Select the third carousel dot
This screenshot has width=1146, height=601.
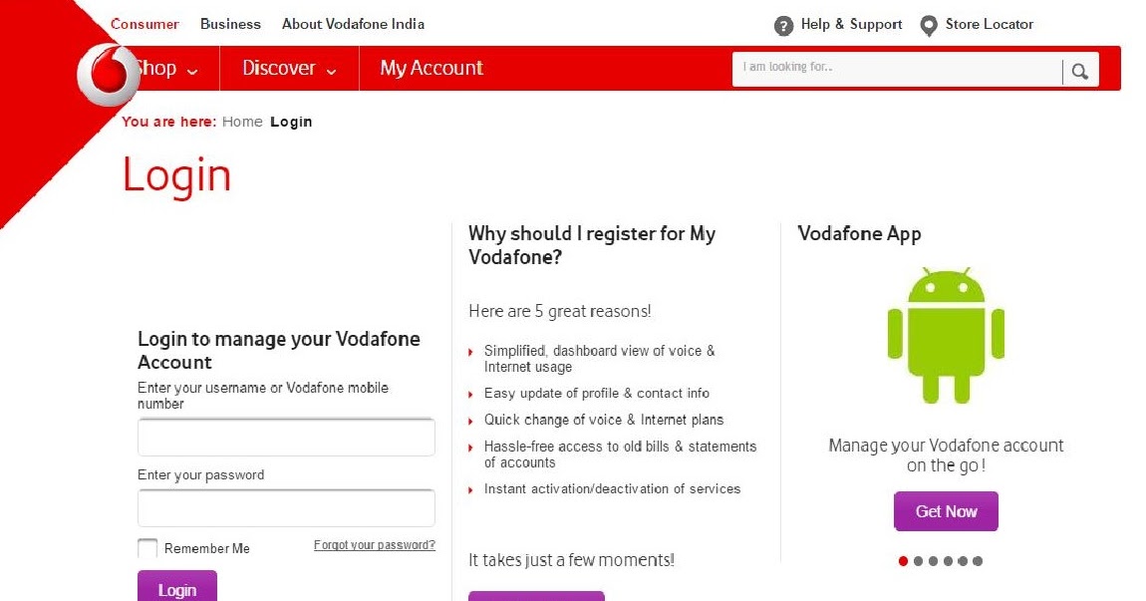click(934, 561)
